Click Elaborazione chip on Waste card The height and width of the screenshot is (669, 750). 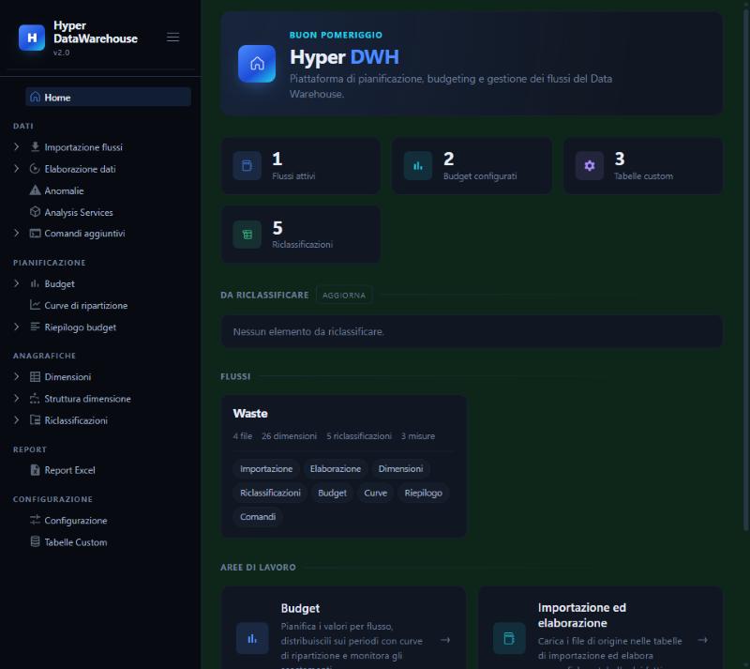(336, 469)
